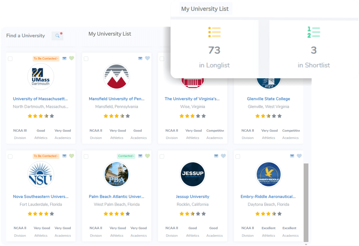
Task: Open the Shortlist icon showing 3
Action: click(313, 32)
